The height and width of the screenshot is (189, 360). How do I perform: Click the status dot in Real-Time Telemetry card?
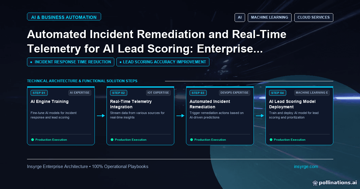(112, 139)
